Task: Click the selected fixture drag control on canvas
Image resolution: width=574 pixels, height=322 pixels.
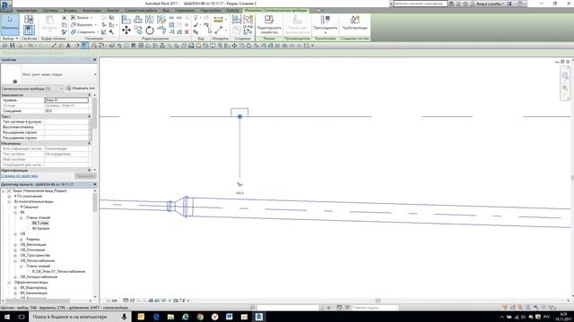Action: click(239, 116)
